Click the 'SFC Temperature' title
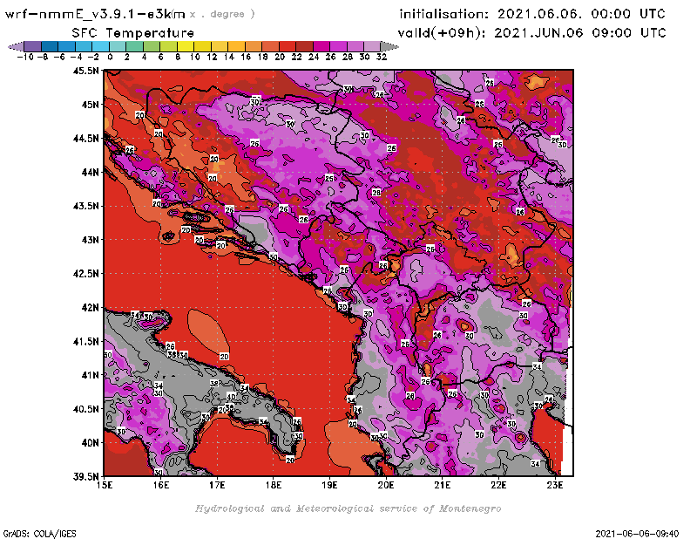The height and width of the screenshot is (539, 697). coord(133,33)
